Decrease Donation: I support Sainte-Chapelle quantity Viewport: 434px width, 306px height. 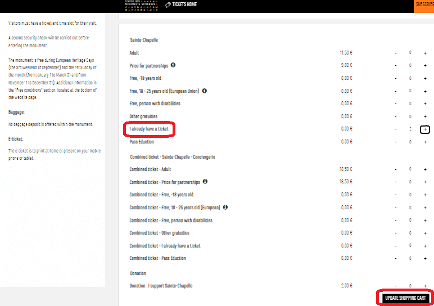[396, 286]
